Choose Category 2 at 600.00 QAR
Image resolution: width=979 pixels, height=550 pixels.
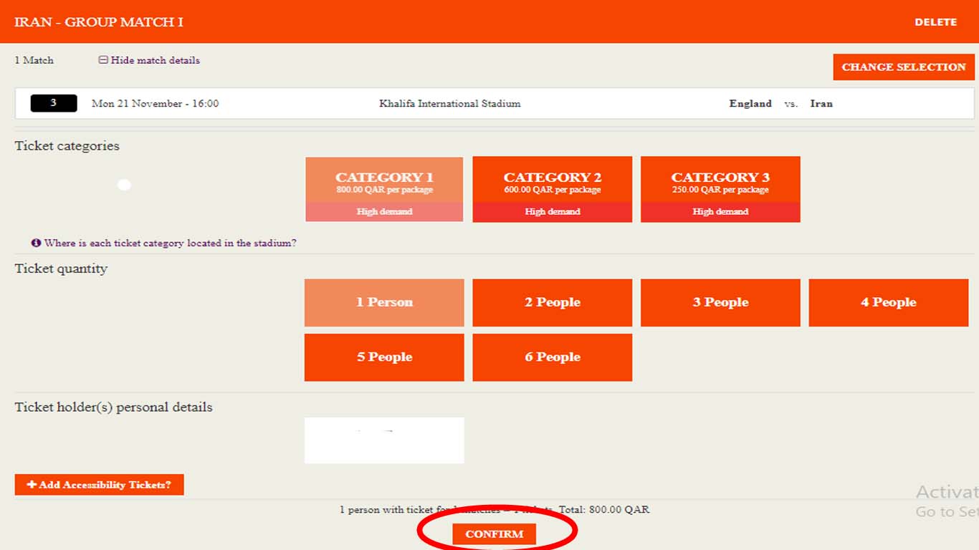pyautogui.click(x=552, y=189)
